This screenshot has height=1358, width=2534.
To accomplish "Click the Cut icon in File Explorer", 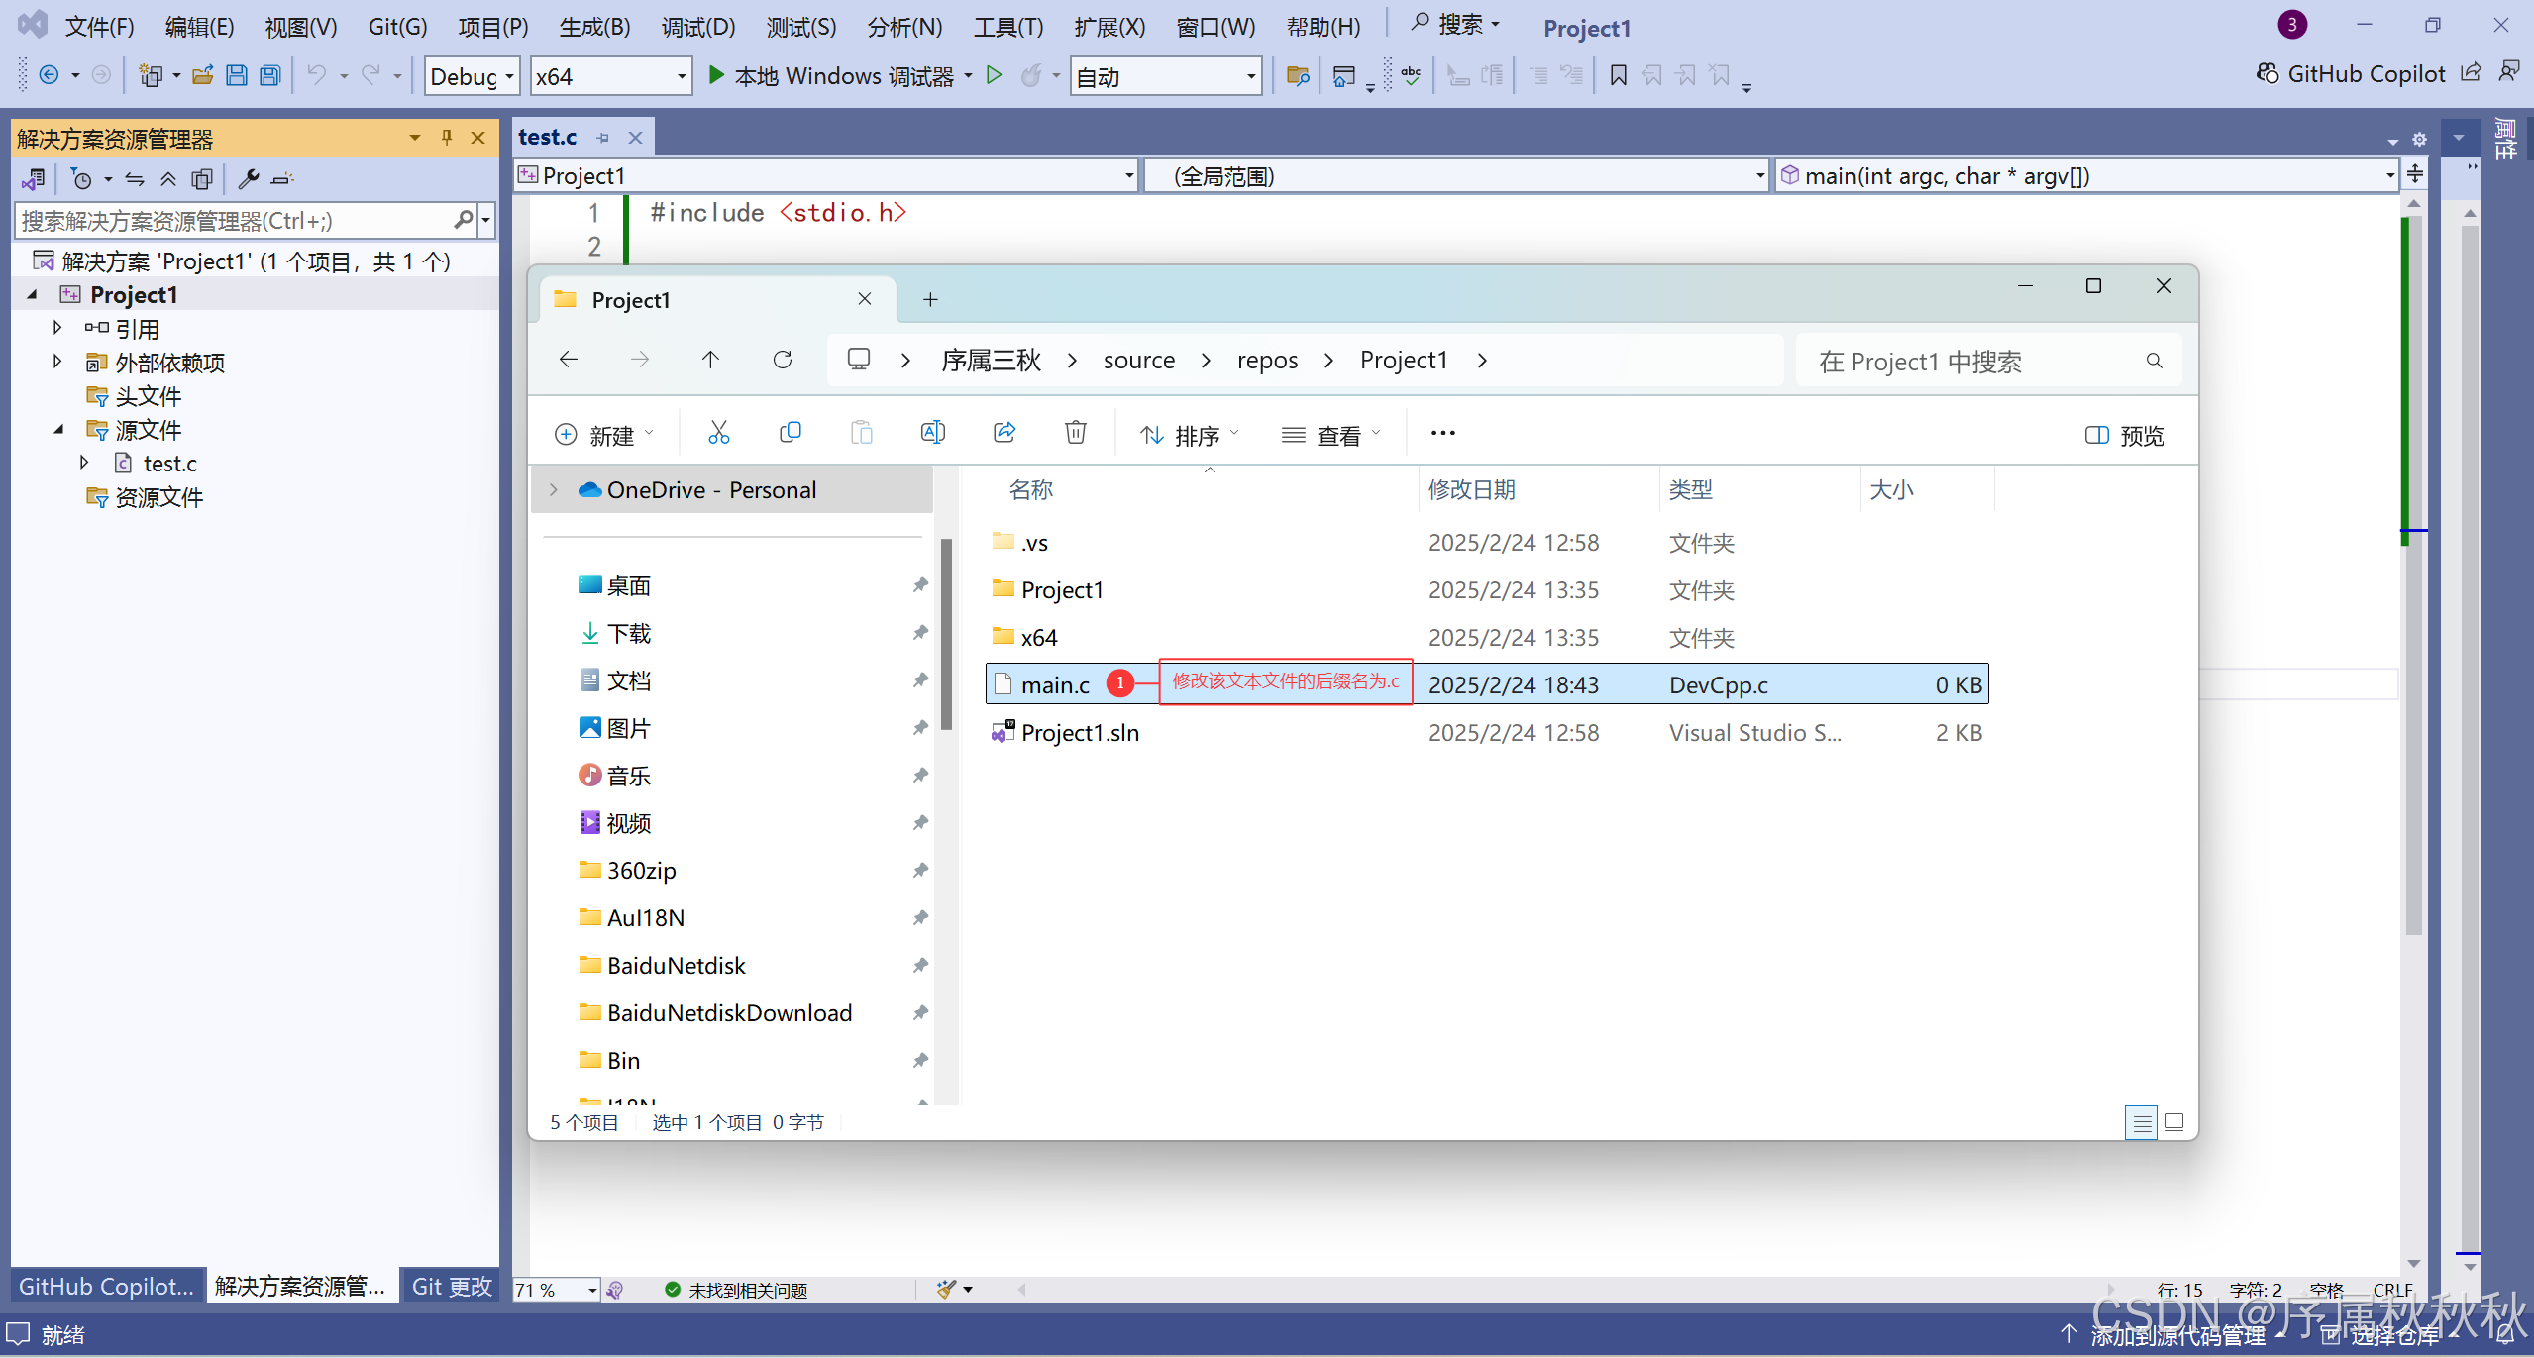I will pos(719,433).
